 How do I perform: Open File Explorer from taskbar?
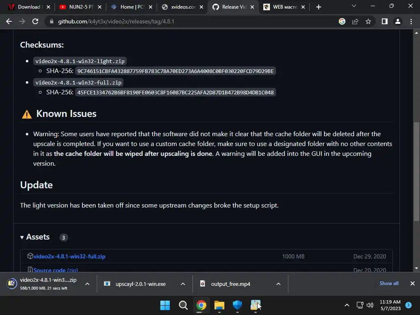[219, 305]
